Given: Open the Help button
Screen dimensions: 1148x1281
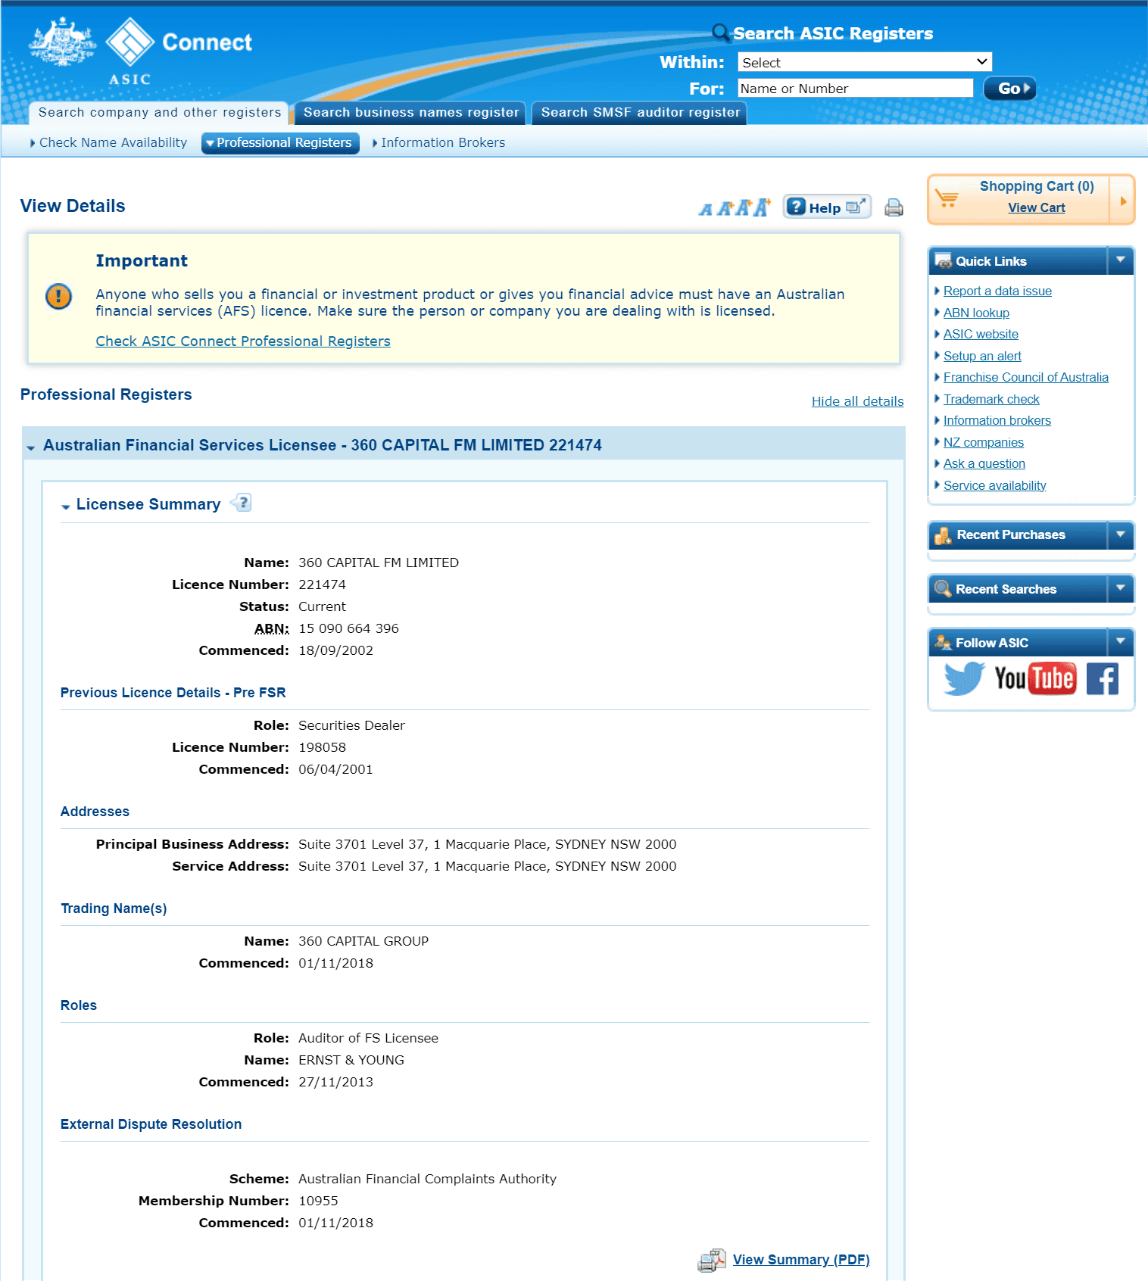Looking at the screenshot, I should pyautogui.click(x=827, y=207).
